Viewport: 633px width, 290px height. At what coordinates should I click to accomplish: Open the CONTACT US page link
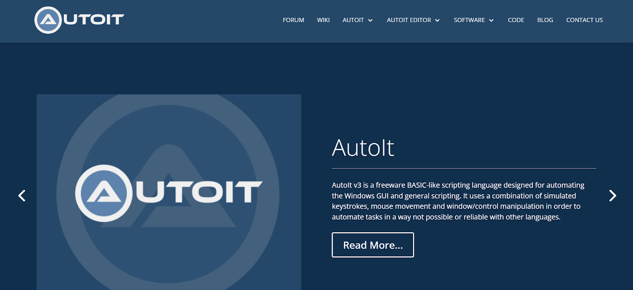(x=584, y=20)
